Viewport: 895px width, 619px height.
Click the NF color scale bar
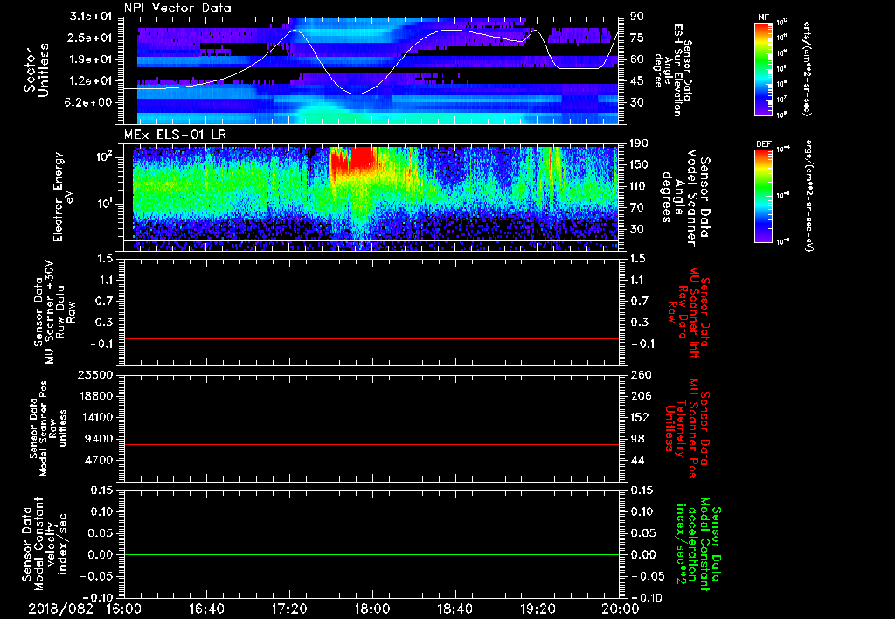(x=763, y=68)
